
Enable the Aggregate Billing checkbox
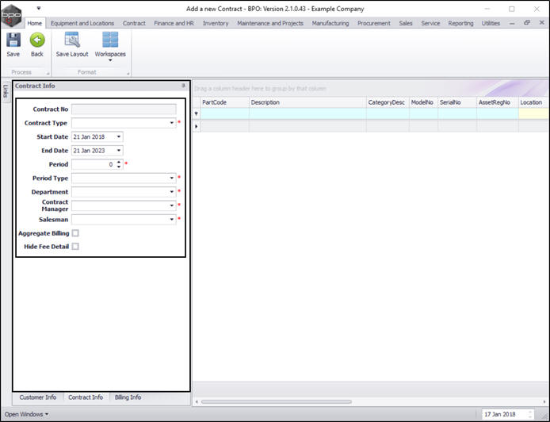click(x=75, y=233)
